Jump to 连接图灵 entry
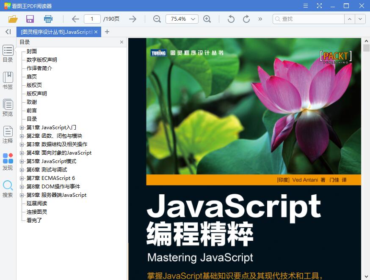Screen dimensions: 370x280 [x=36, y=212]
